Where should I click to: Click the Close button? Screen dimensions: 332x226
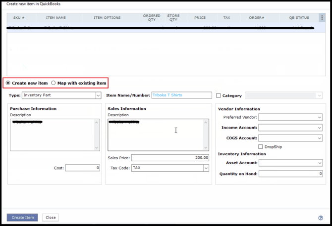coord(51,218)
